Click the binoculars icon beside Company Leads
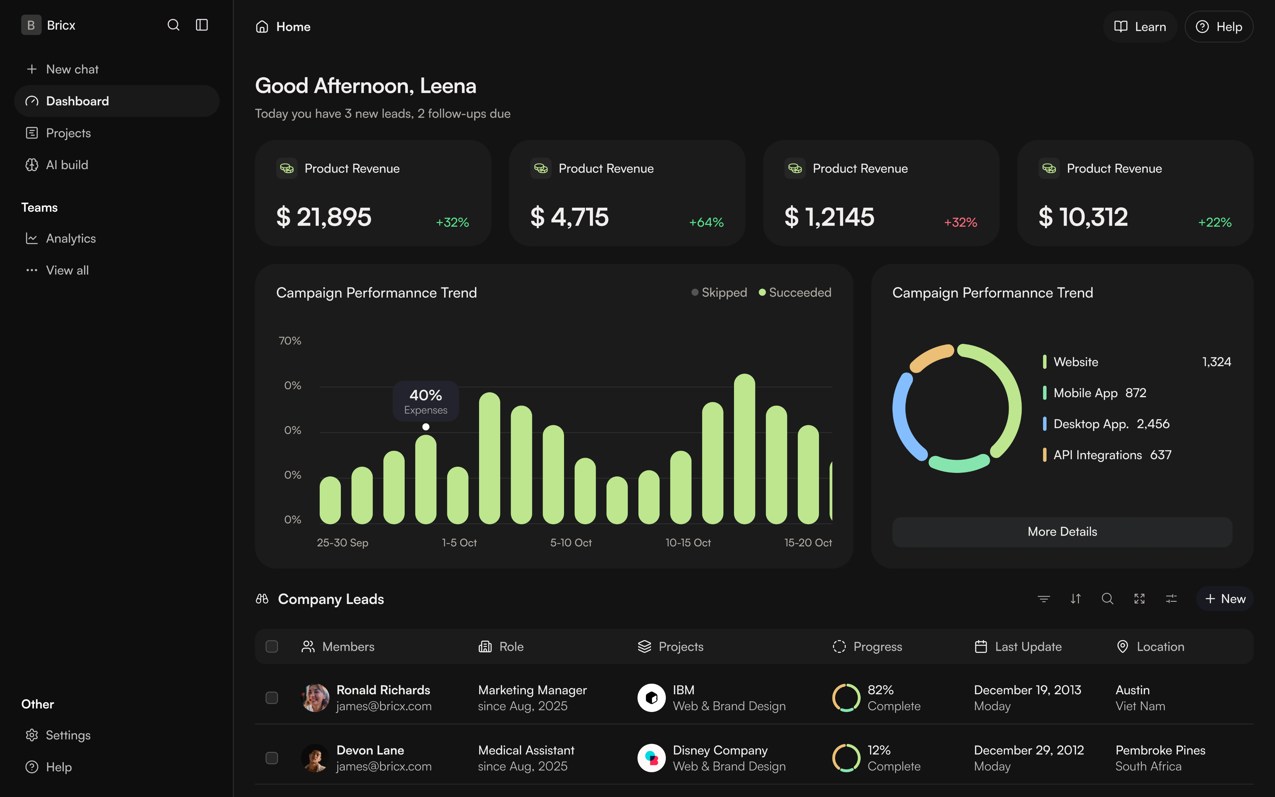1275x797 pixels. tap(262, 599)
